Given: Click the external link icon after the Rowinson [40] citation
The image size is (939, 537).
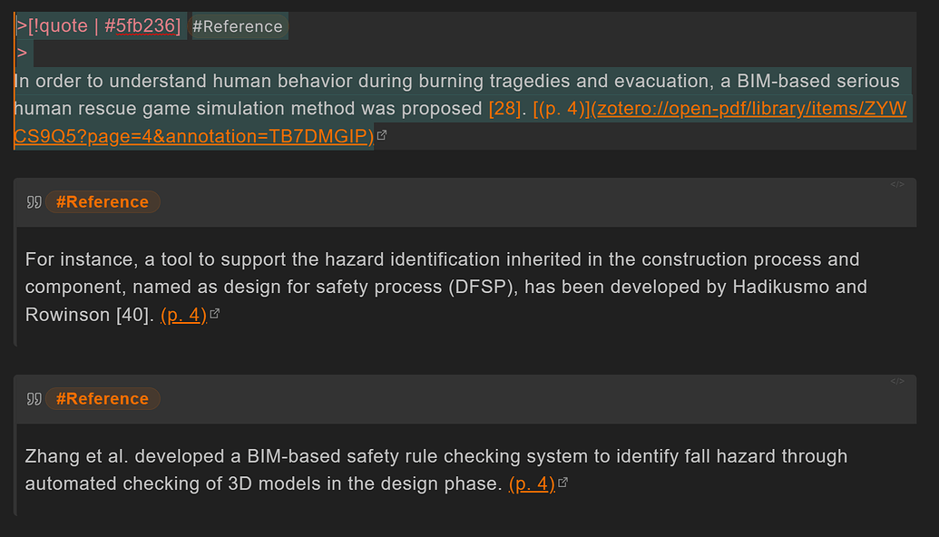Looking at the screenshot, I should pos(215,315).
